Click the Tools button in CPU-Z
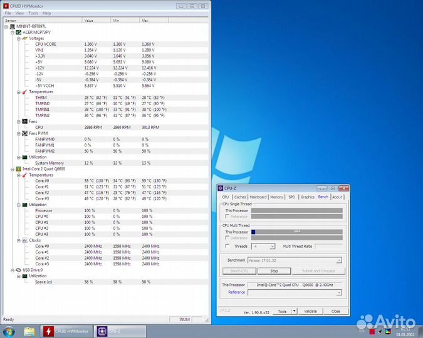The image size is (423, 338). coord(282,311)
